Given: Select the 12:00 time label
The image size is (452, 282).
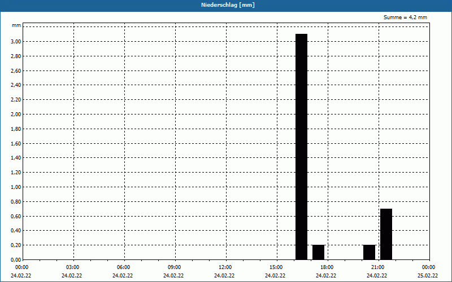Looking at the screenshot, I should 225,267.
